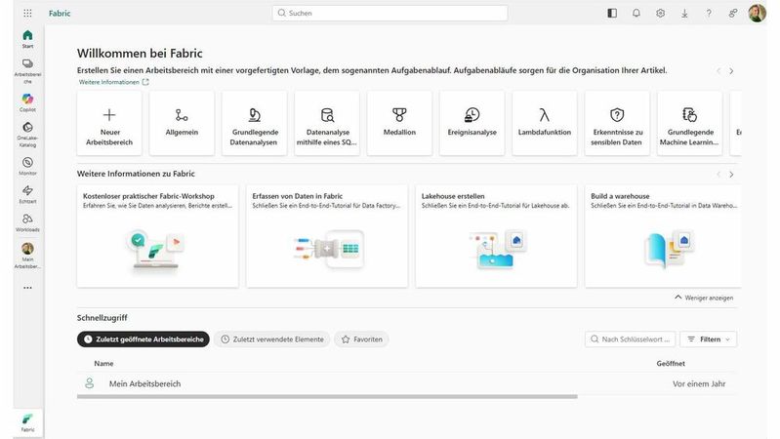Image resolution: width=780 pixels, height=439 pixels.
Task: Open help question mark icon
Action: point(709,14)
